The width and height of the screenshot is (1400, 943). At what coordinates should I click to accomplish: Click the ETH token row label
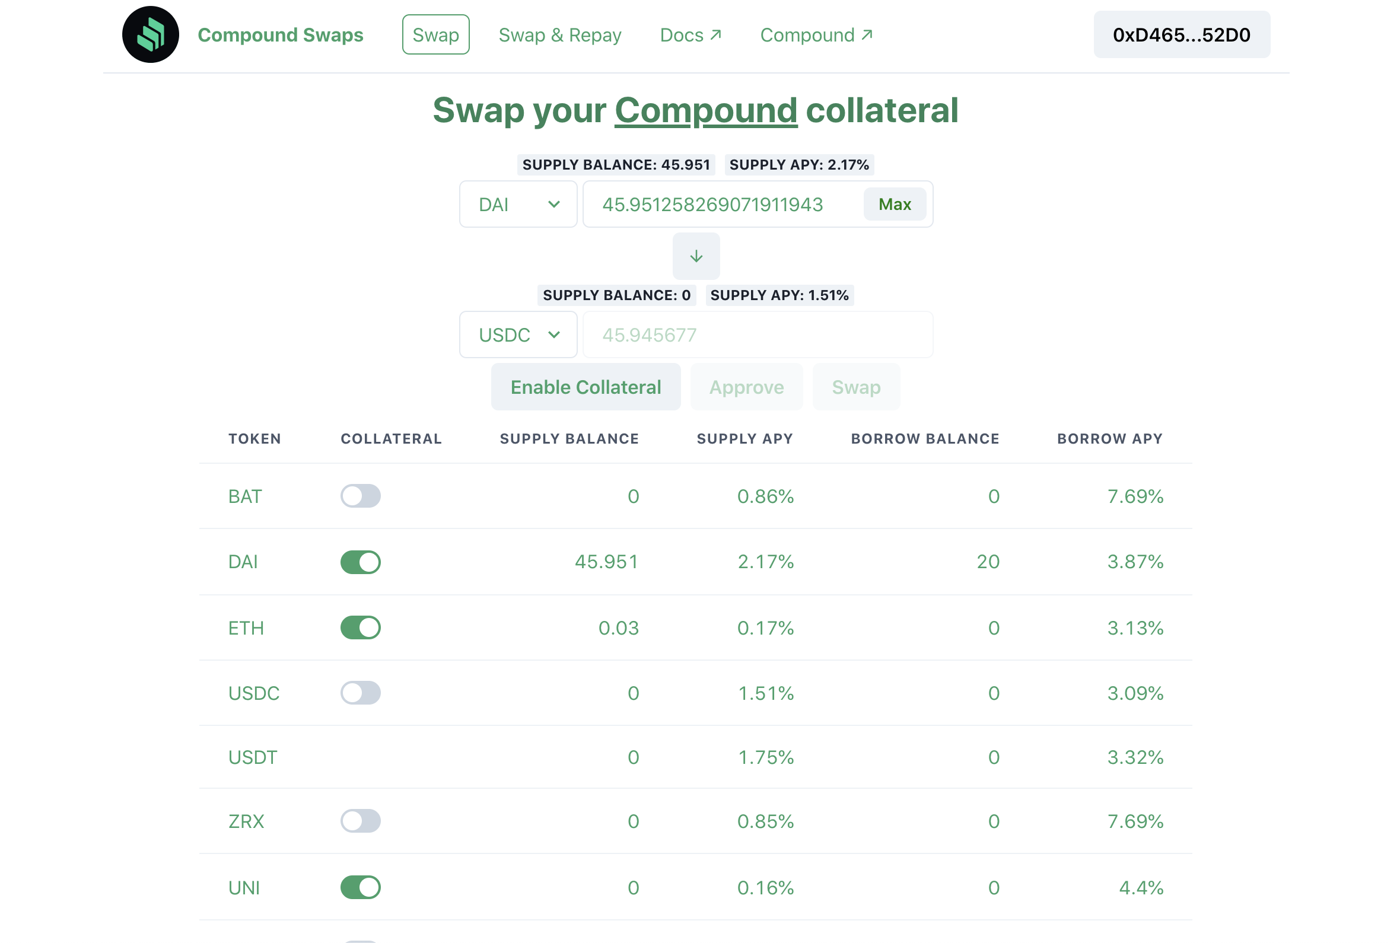tap(246, 628)
